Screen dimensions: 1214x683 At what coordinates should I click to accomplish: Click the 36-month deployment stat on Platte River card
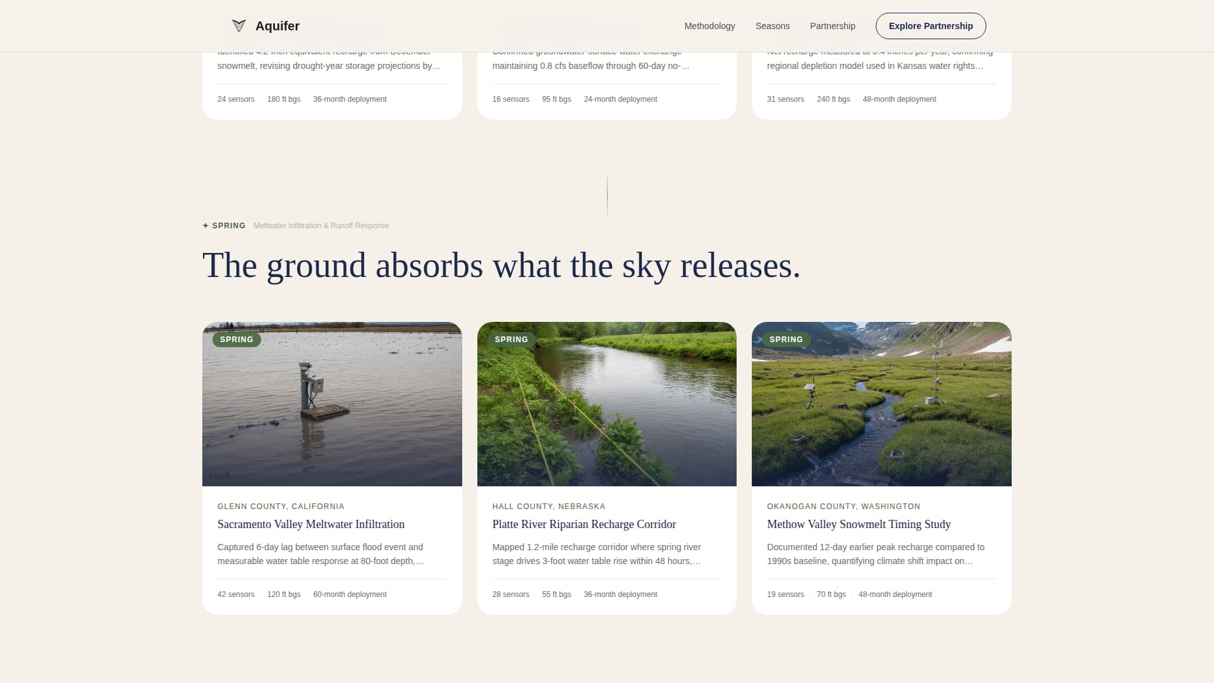(620, 594)
